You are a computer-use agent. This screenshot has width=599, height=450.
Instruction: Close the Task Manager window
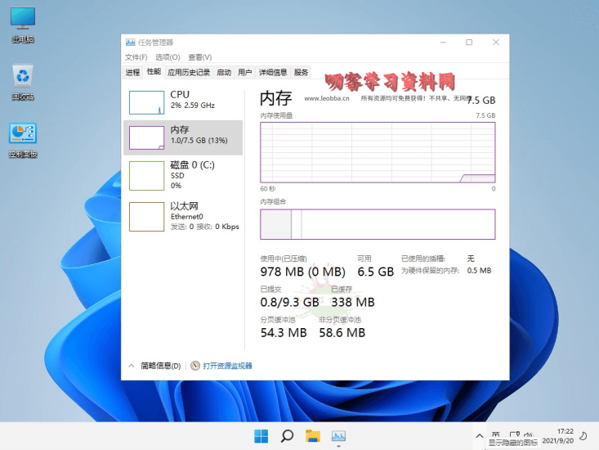pos(496,42)
